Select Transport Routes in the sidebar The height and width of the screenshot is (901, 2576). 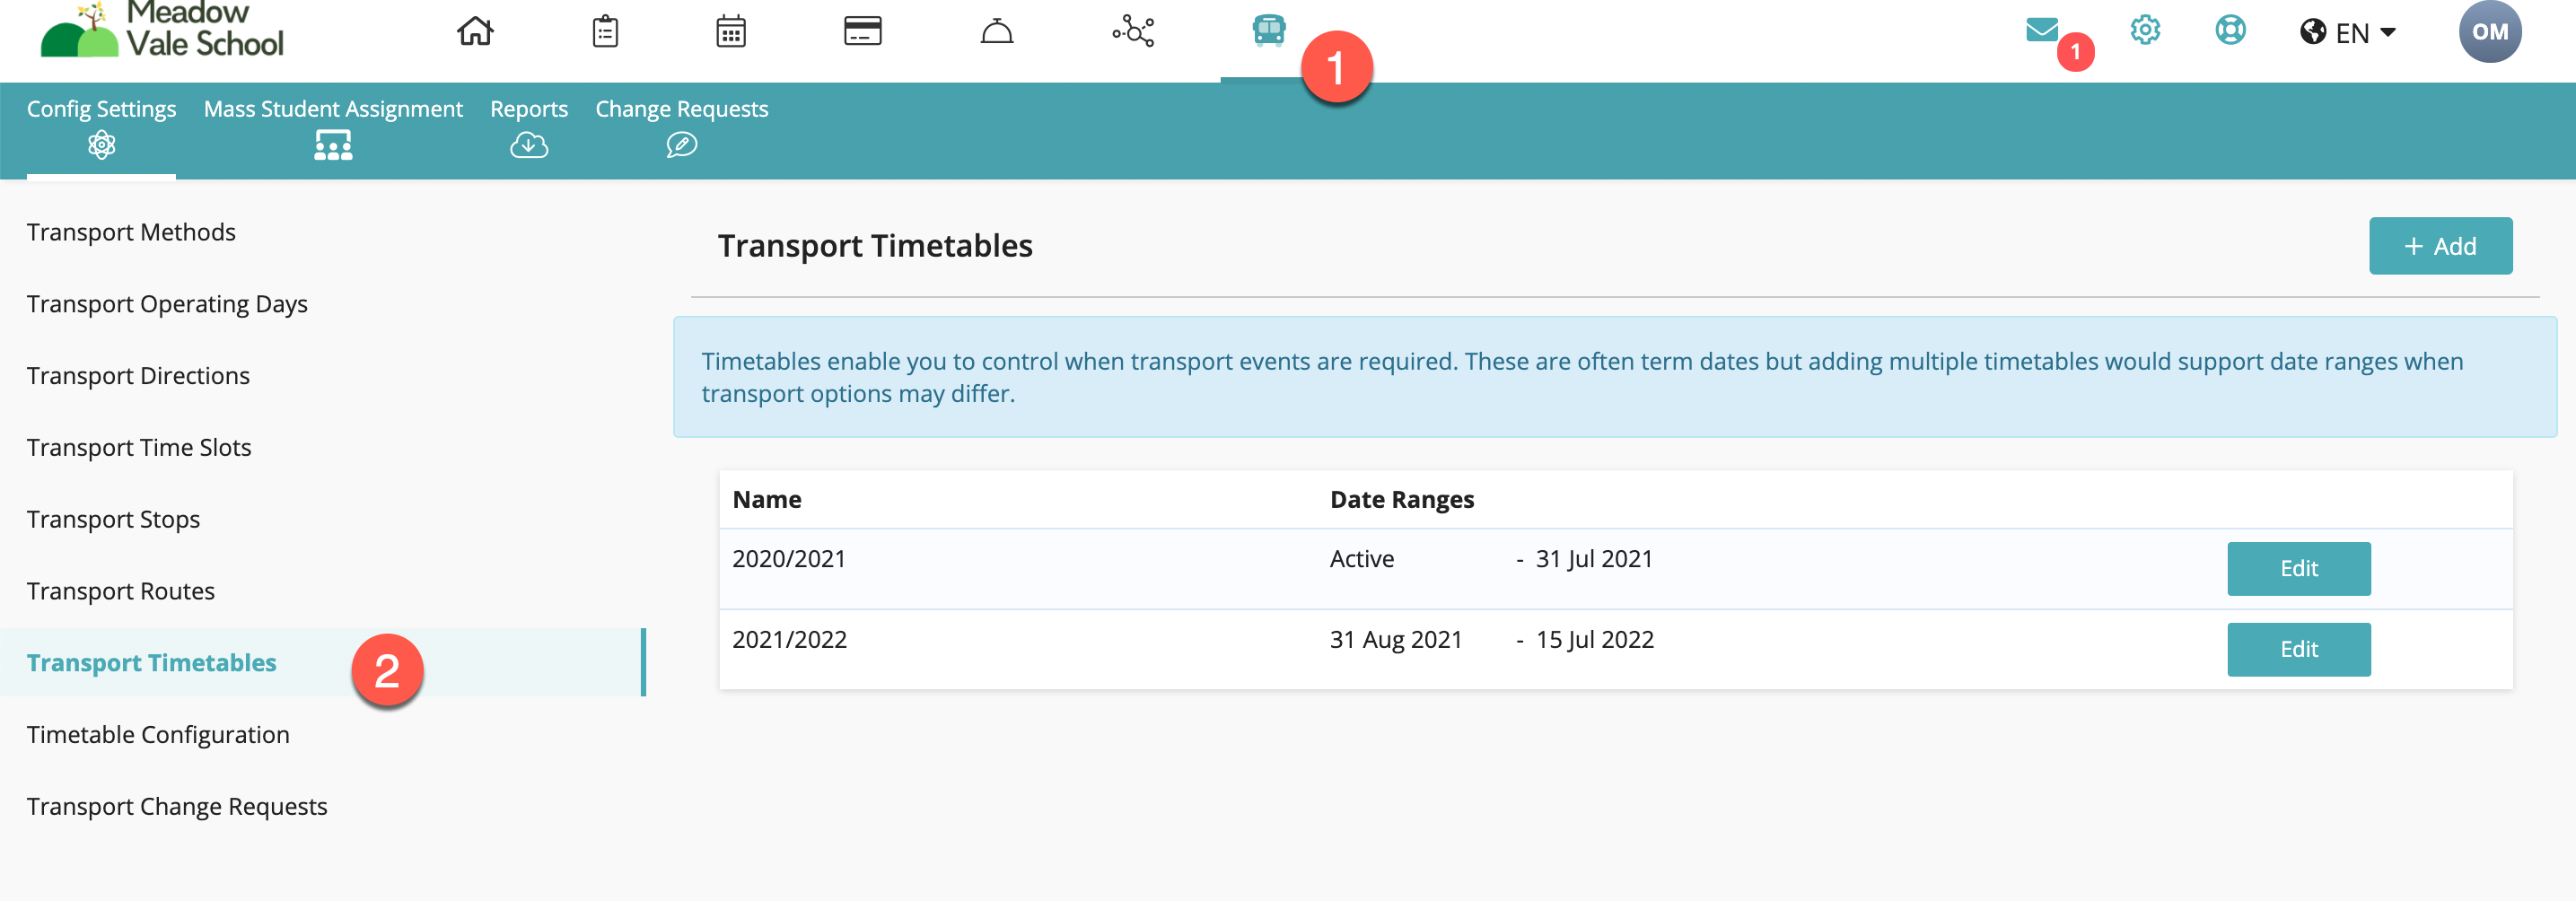121,591
